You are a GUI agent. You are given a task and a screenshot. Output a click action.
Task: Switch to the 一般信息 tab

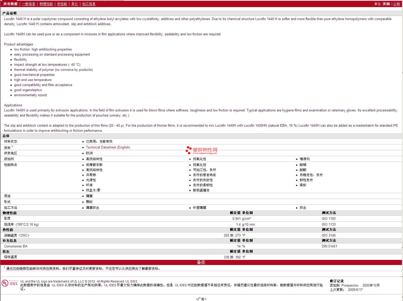pyautogui.click(x=28, y=4)
